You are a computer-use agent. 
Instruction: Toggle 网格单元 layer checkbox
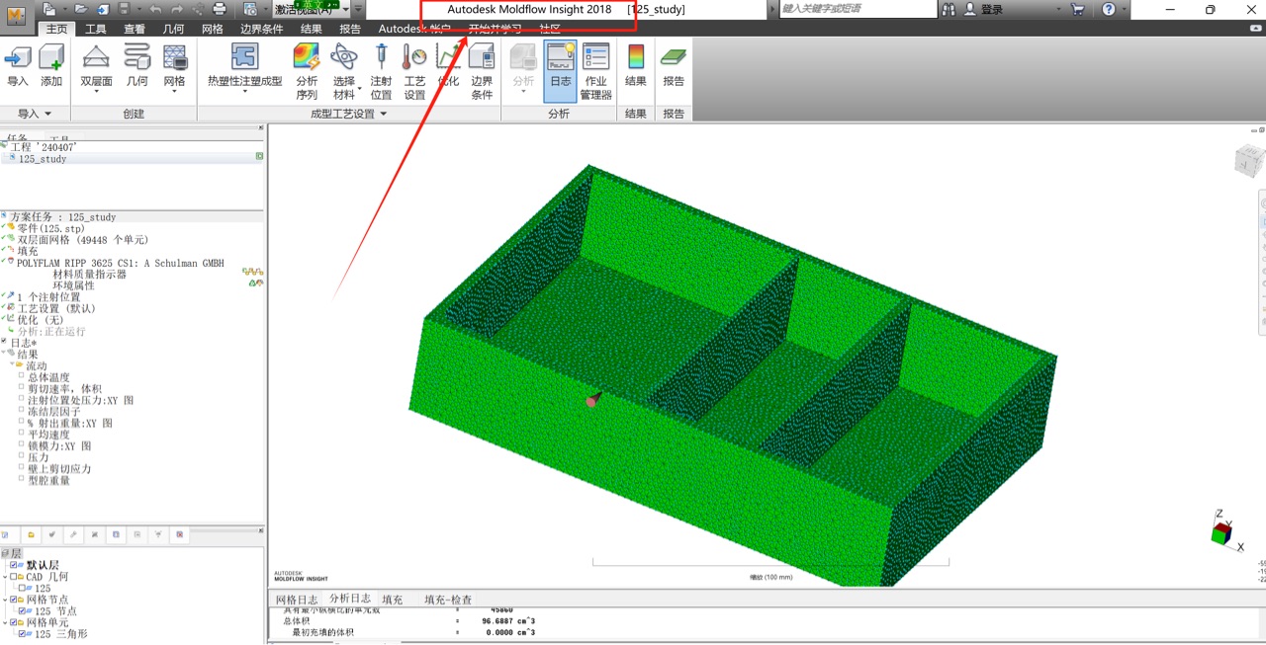click(14, 623)
